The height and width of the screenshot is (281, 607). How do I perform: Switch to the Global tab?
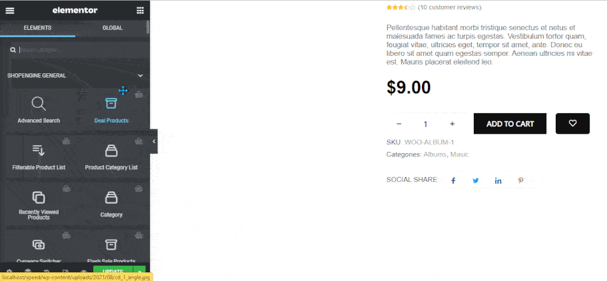[x=112, y=28]
